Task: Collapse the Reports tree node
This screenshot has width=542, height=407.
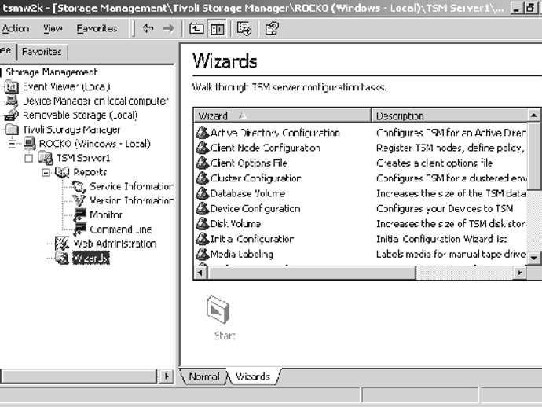Action: 46,172
